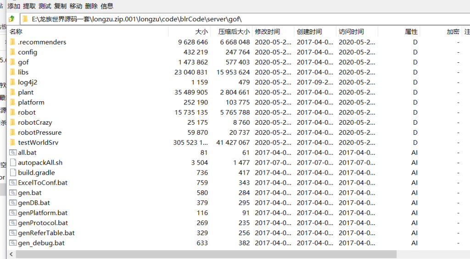The height and width of the screenshot is (259, 470).
Task: Click size value 3 504 for autopackAll.sh
Action: [x=199, y=162]
